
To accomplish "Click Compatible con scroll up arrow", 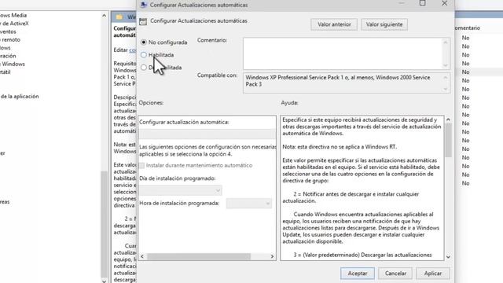I will pyautogui.click(x=446, y=78).
